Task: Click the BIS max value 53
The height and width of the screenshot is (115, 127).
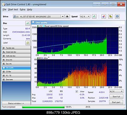Action: pos(62,98)
